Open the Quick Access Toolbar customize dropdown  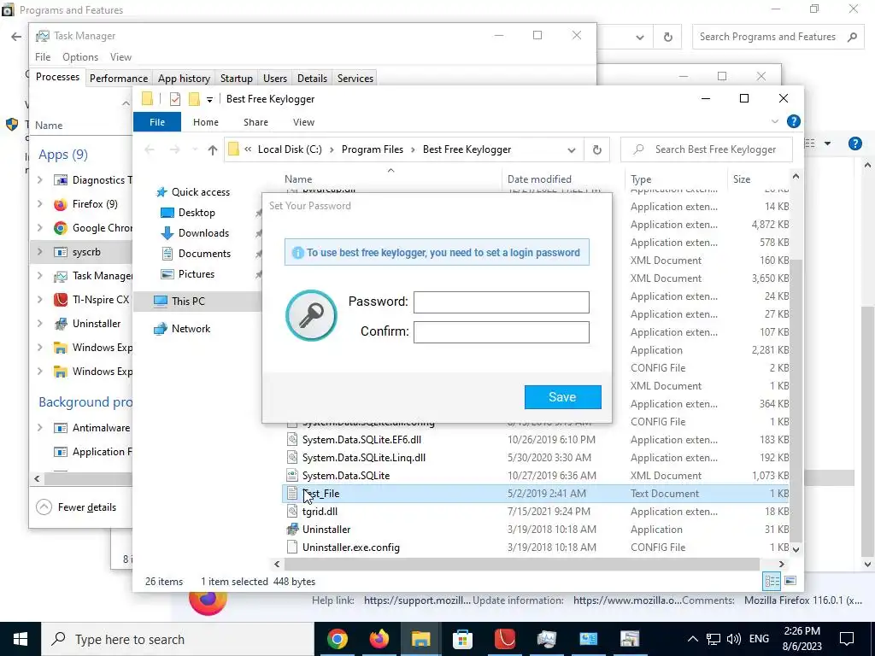click(209, 100)
